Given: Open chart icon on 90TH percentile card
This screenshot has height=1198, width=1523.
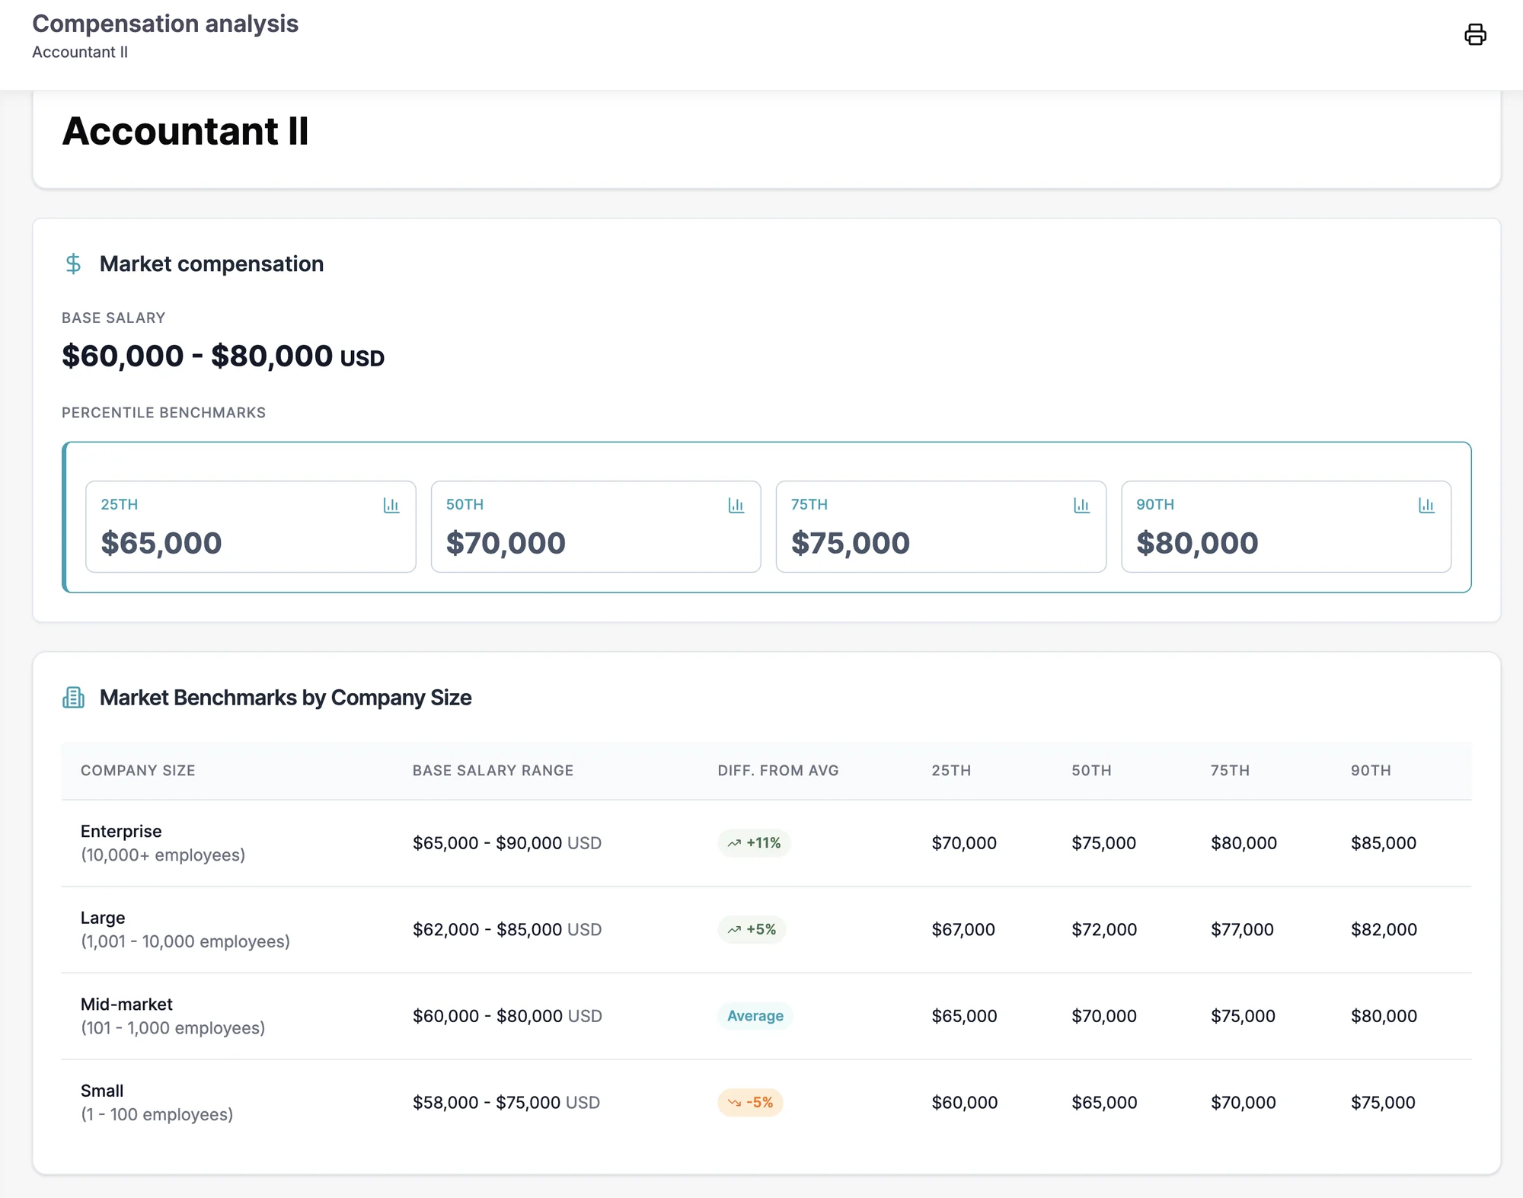Looking at the screenshot, I should tap(1427, 505).
